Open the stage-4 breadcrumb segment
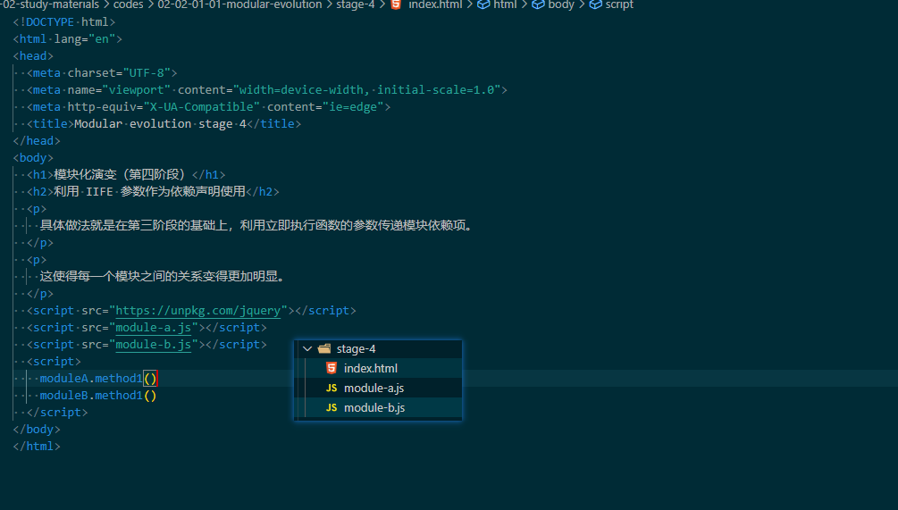The width and height of the screenshot is (898, 510). (x=355, y=4)
